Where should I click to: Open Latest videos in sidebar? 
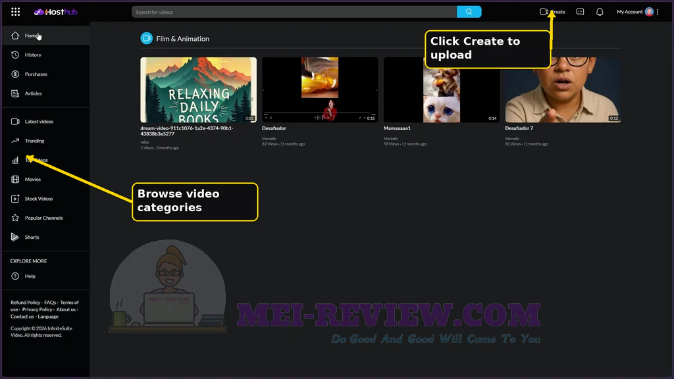coord(39,122)
